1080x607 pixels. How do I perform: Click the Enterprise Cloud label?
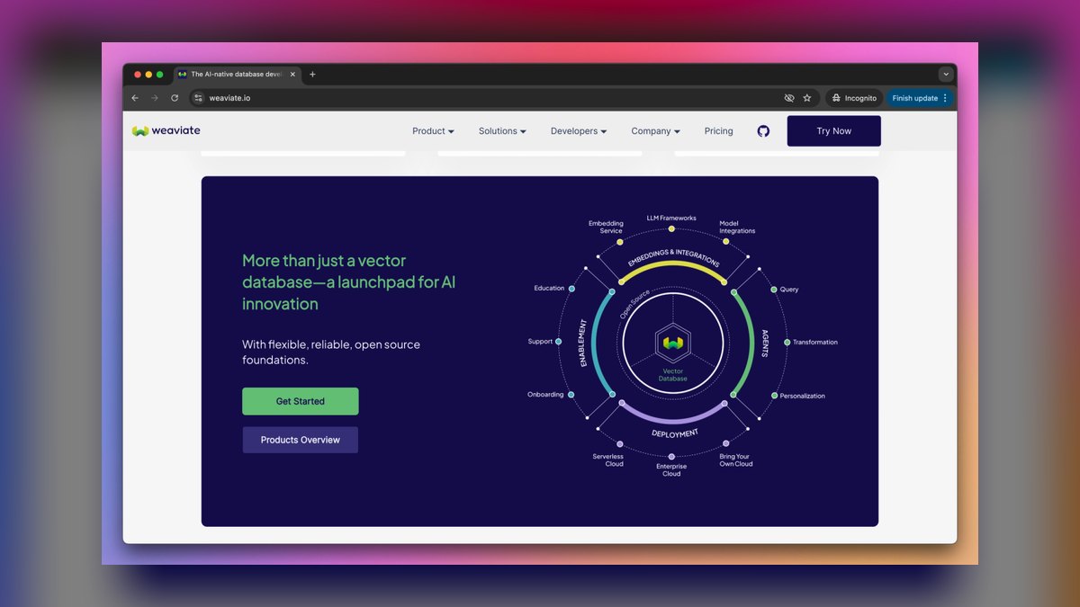coord(671,470)
